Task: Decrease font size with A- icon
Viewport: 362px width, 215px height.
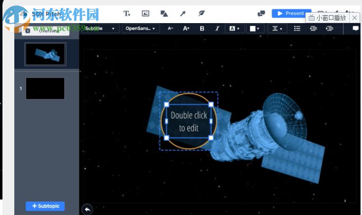Action: click(170, 29)
